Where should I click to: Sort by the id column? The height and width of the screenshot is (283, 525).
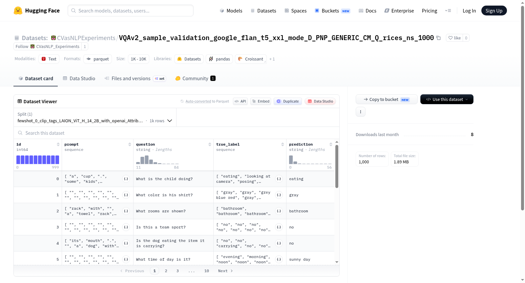pos(58,144)
